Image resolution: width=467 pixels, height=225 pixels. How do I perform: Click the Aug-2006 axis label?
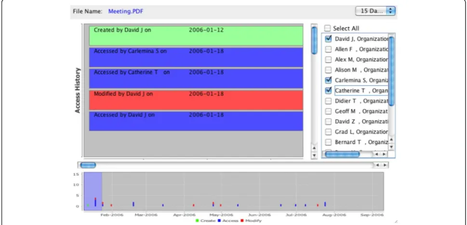[334, 215]
